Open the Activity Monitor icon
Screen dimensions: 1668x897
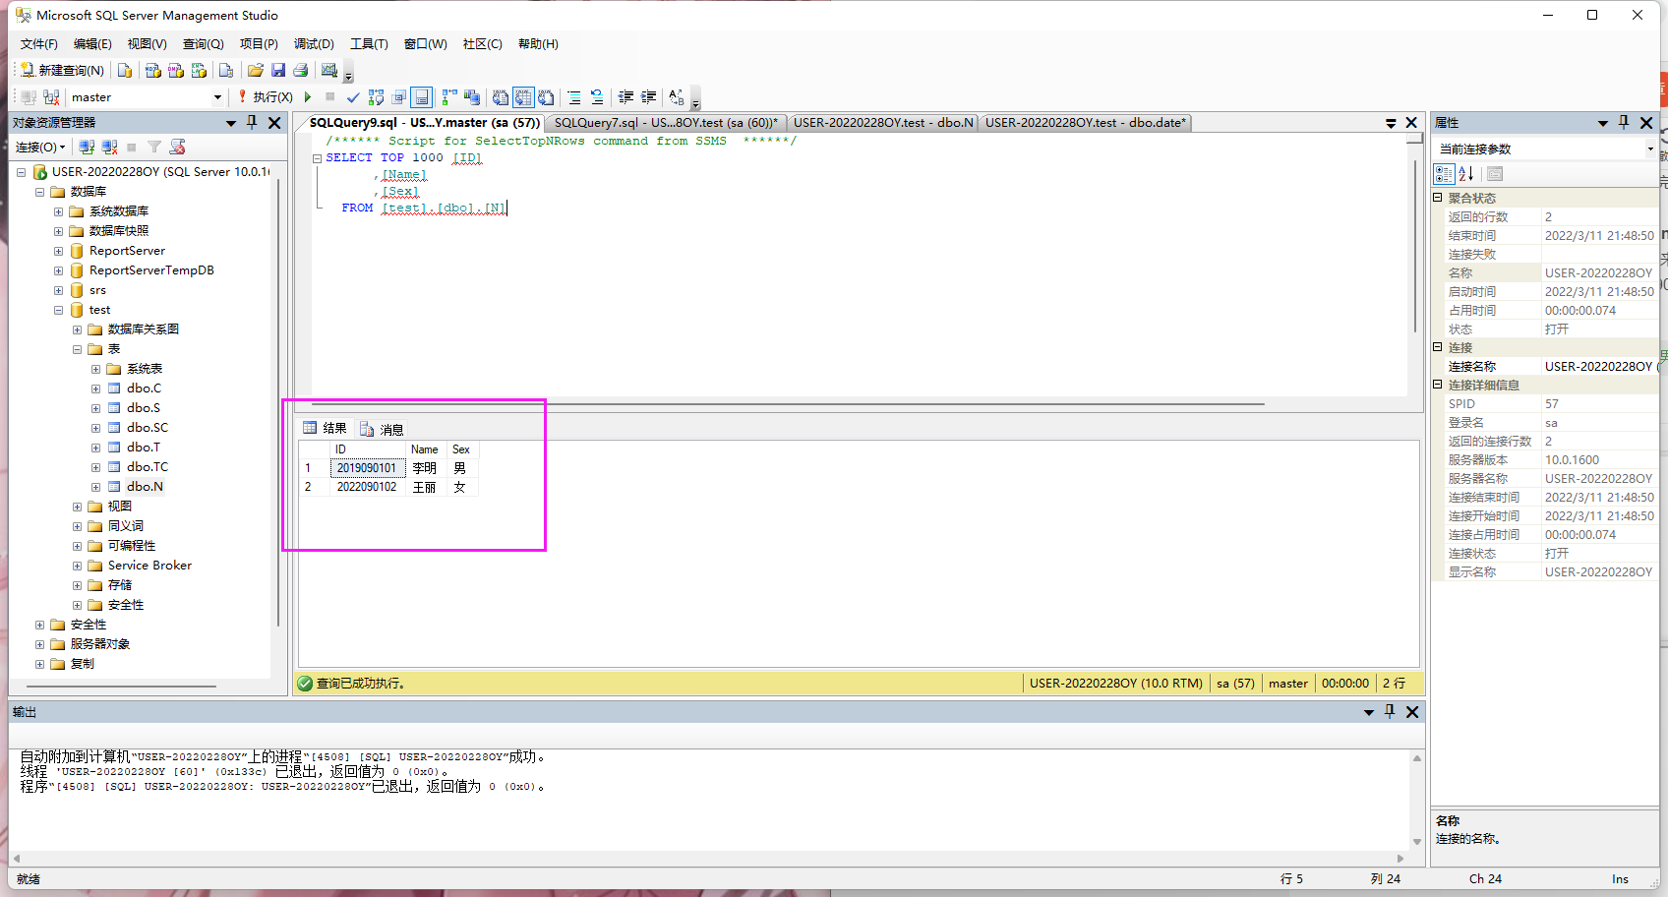point(329,70)
